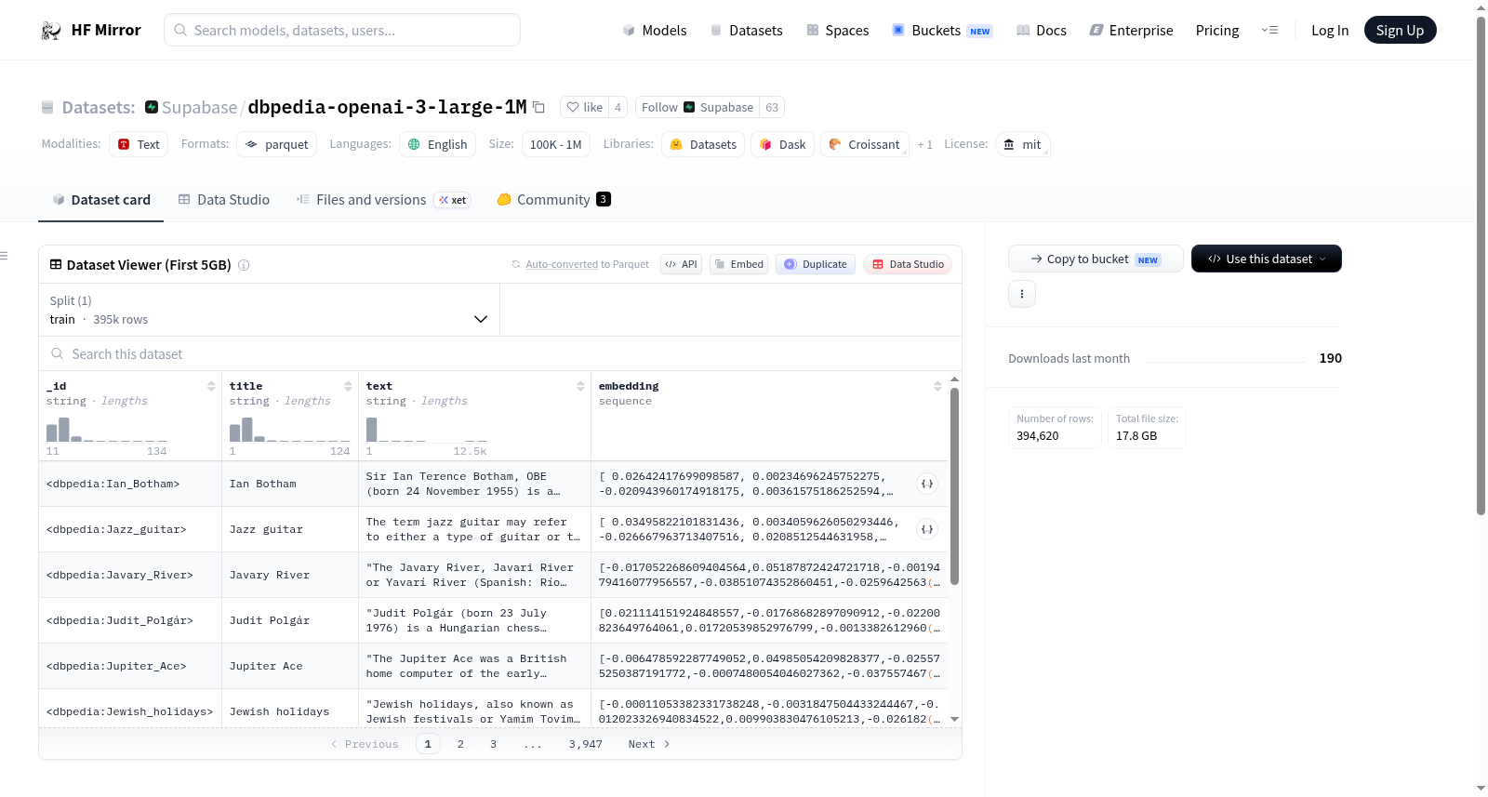
Task: Sort by the _id column
Action: (x=211, y=386)
